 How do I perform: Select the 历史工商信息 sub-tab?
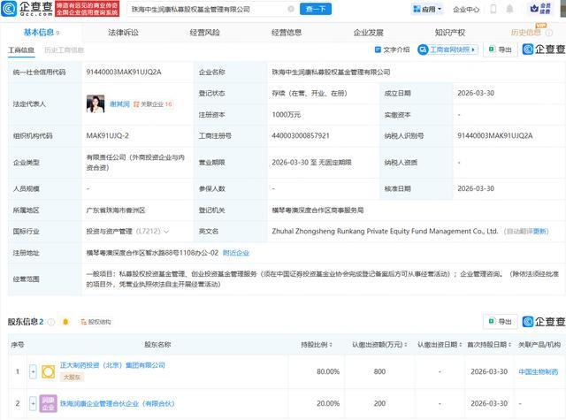pos(65,50)
